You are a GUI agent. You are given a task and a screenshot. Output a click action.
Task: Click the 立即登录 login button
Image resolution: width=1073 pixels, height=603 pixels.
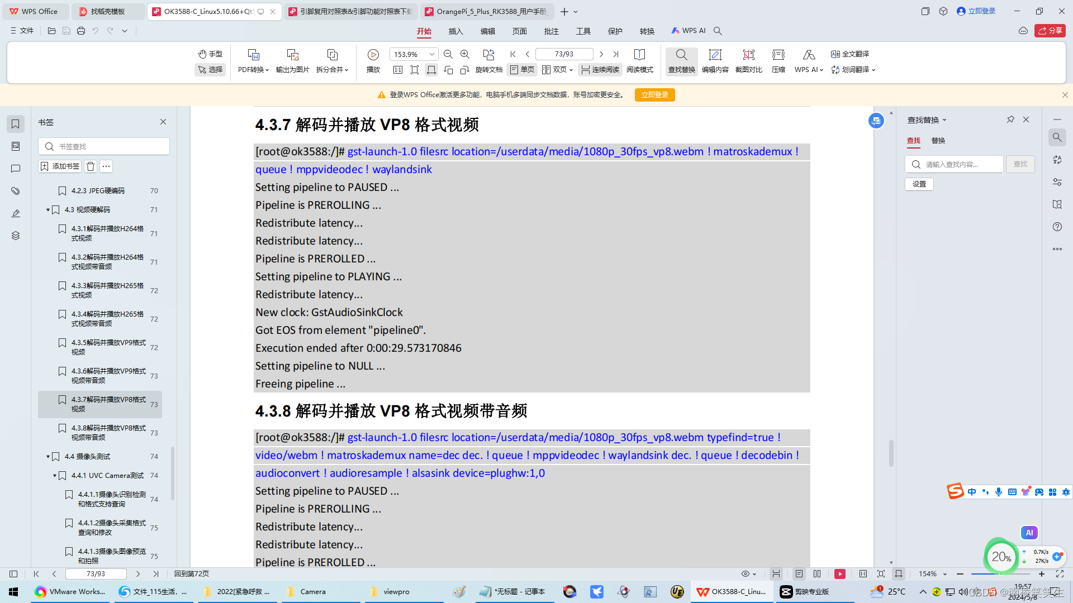pyautogui.click(x=654, y=94)
